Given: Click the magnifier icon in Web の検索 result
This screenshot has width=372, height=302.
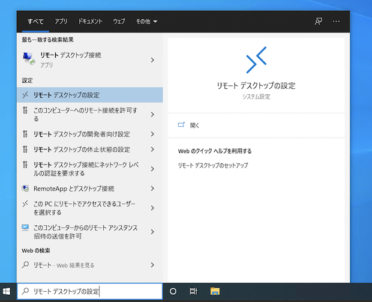Looking at the screenshot, I should [x=25, y=265].
